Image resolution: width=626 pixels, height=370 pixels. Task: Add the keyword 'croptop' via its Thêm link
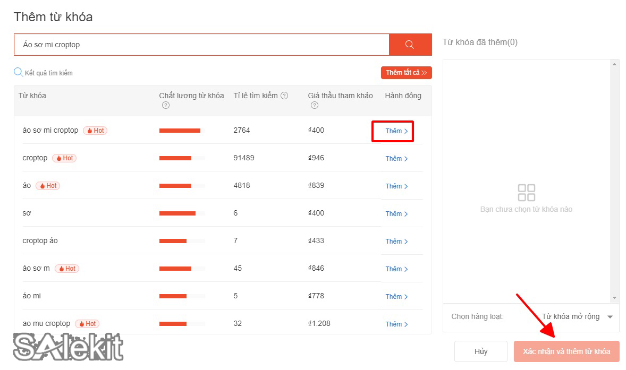393,158
